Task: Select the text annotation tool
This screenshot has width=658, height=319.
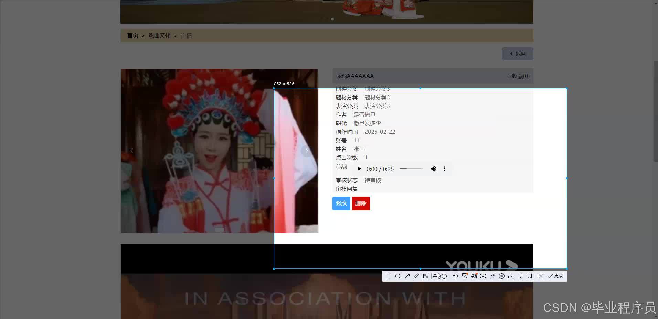Action: point(435,276)
